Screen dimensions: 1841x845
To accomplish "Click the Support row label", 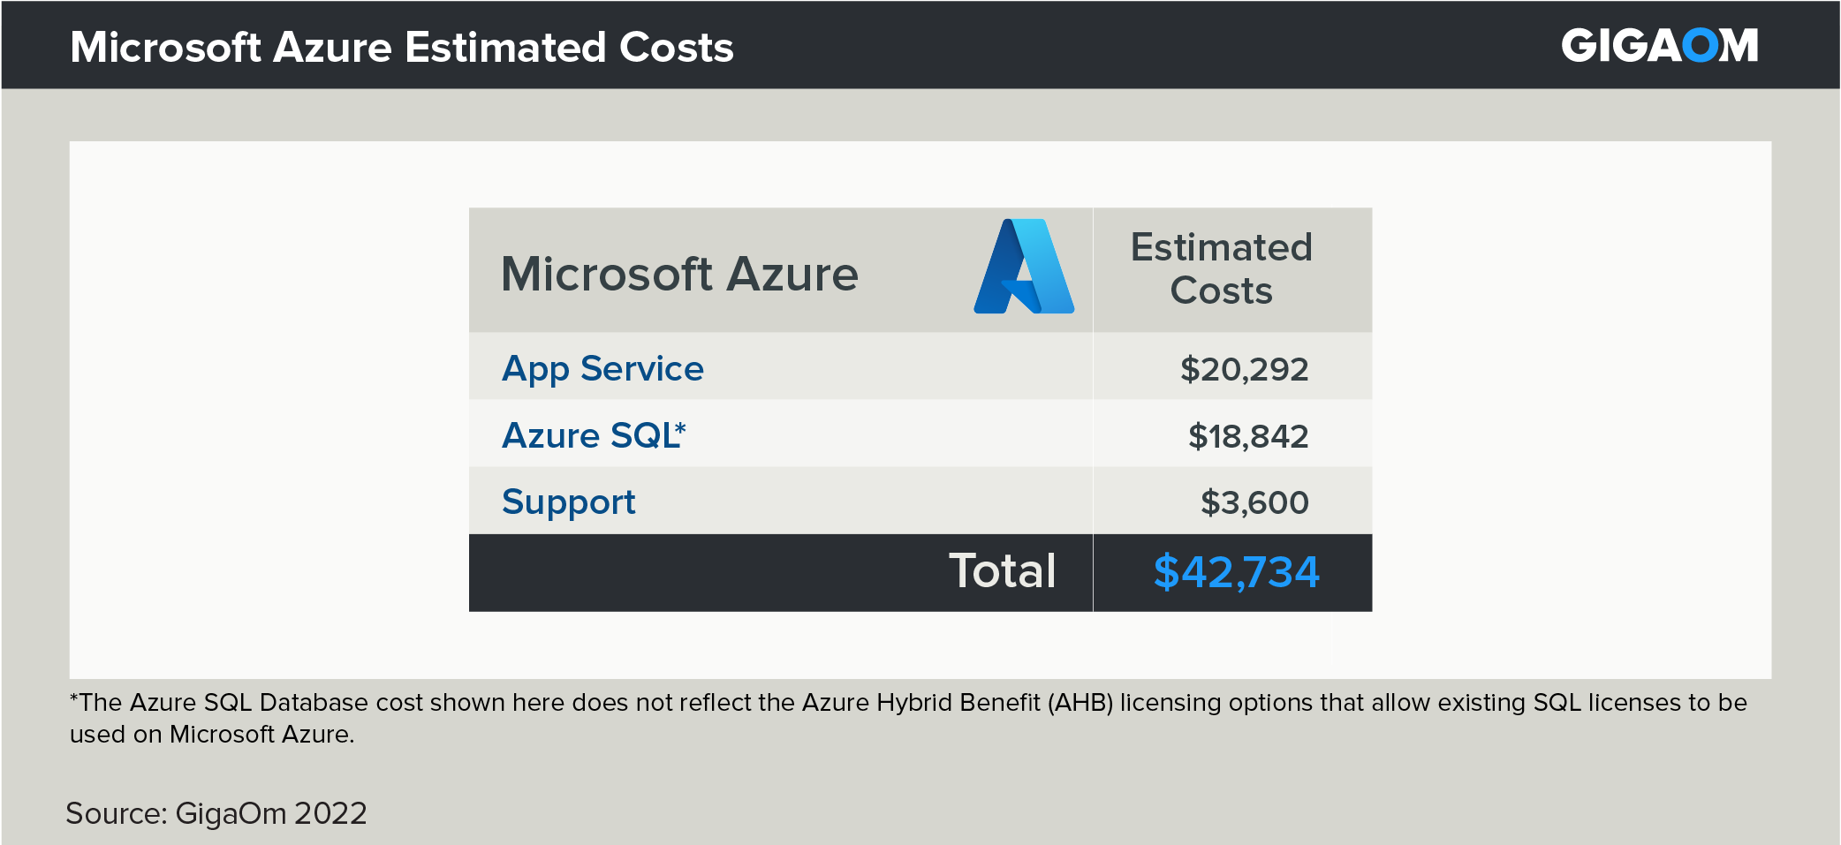I will click(x=568, y=502).
